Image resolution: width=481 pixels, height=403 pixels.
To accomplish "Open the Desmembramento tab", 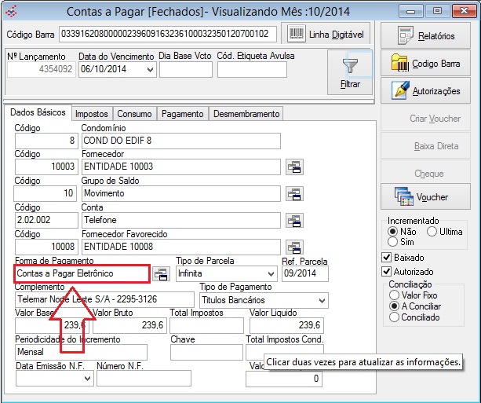I will (x=246, y=114).
